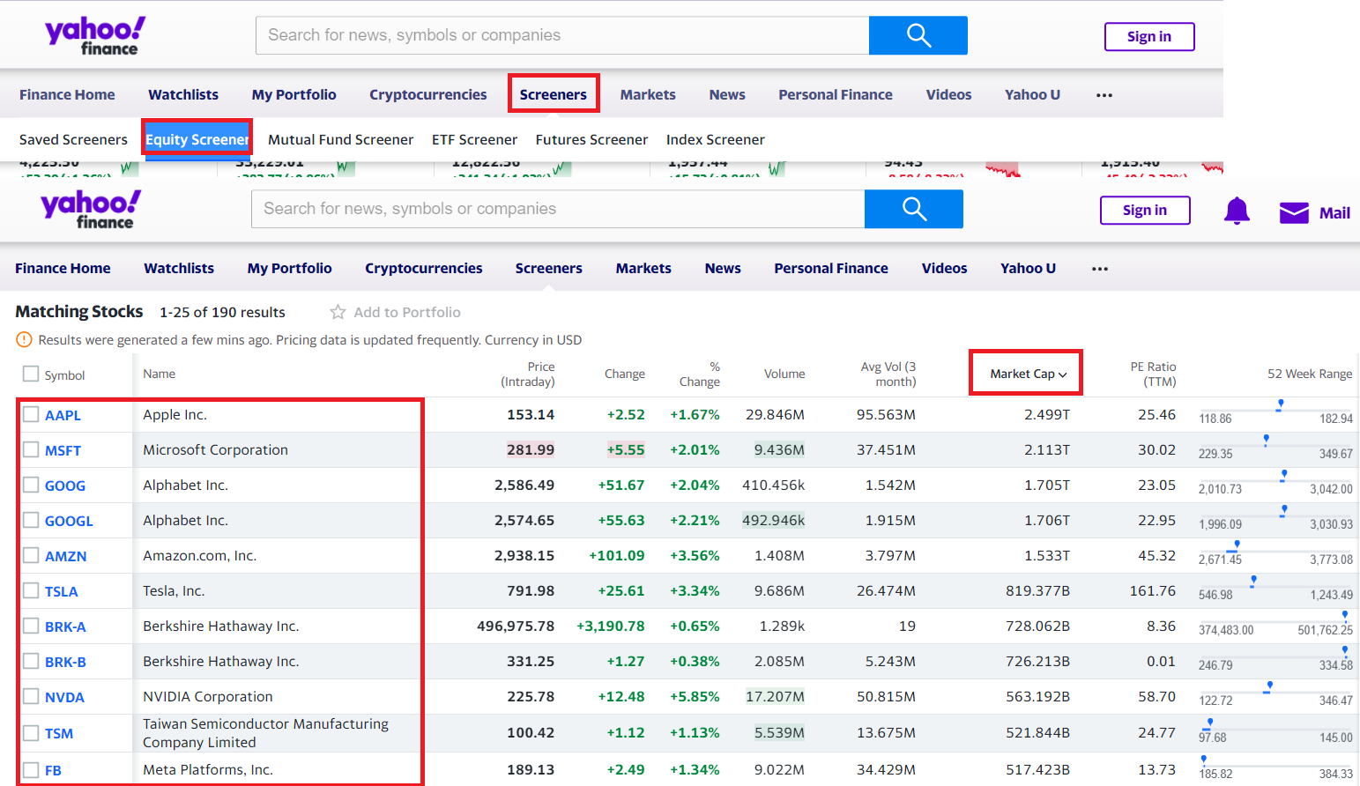Open the AAPL ticker link
This screenshot has width=1360, height=786.
click(63, 415)
